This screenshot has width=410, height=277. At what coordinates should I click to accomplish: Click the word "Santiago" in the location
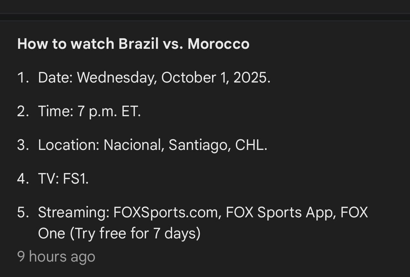point(199,145)
